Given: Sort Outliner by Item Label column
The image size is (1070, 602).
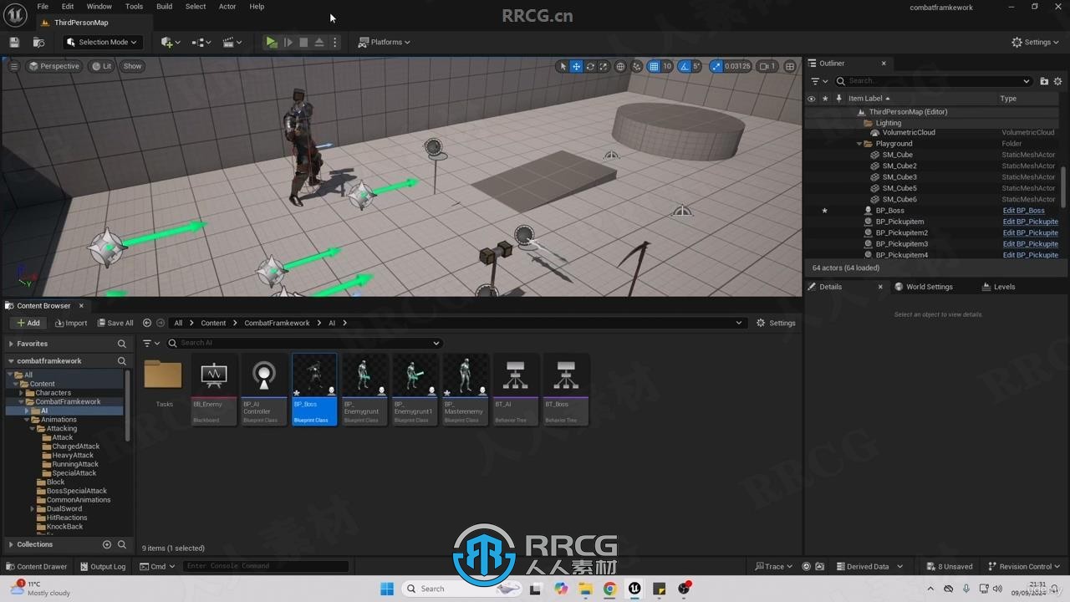Looking at the screenshot, I should coord(869,99).
